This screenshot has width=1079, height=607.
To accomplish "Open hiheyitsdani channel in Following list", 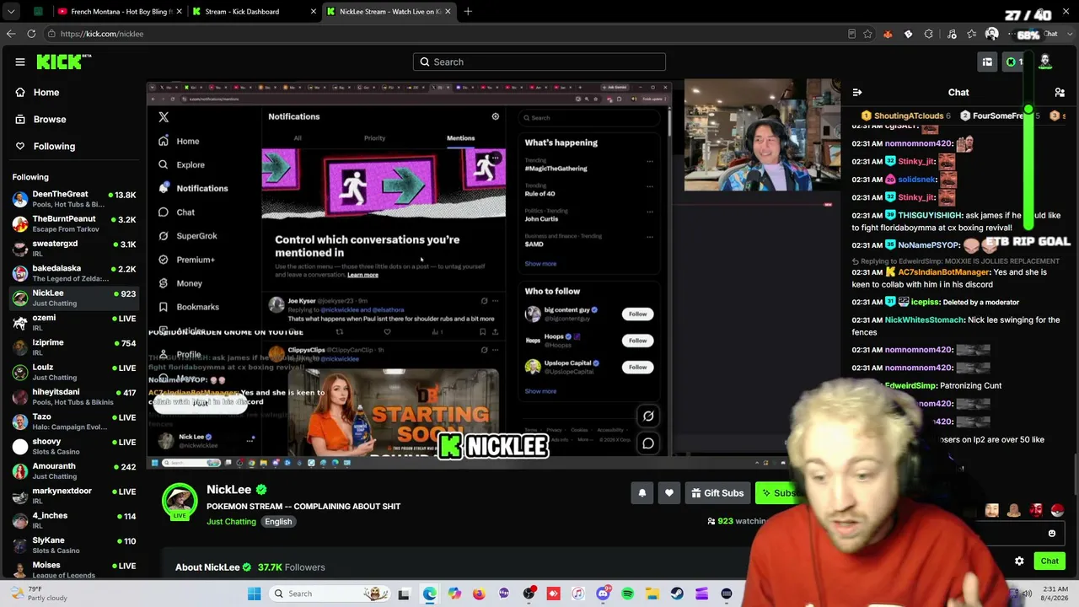I will [73, 396].
